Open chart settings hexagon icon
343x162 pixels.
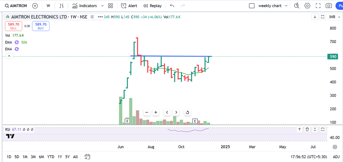[x=307, y=6]
